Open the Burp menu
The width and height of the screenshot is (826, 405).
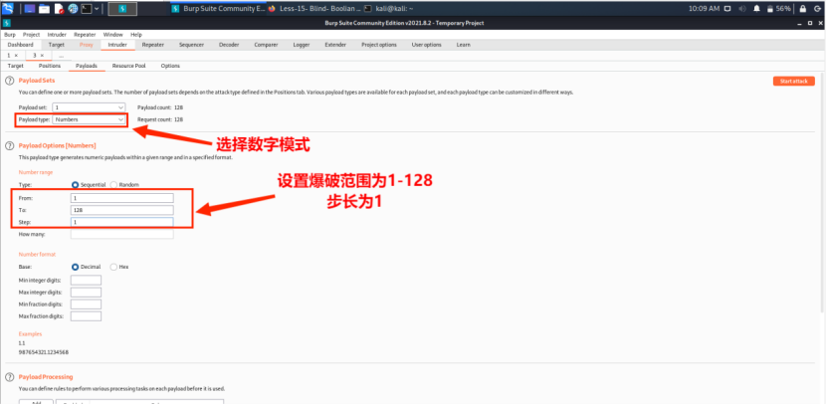tap(10, 35)
